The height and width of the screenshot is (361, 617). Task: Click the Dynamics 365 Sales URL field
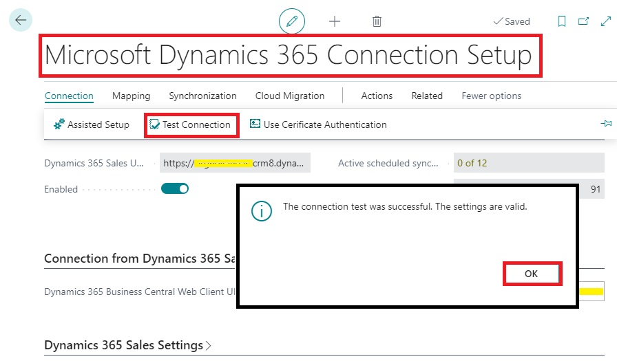(236, 163)
